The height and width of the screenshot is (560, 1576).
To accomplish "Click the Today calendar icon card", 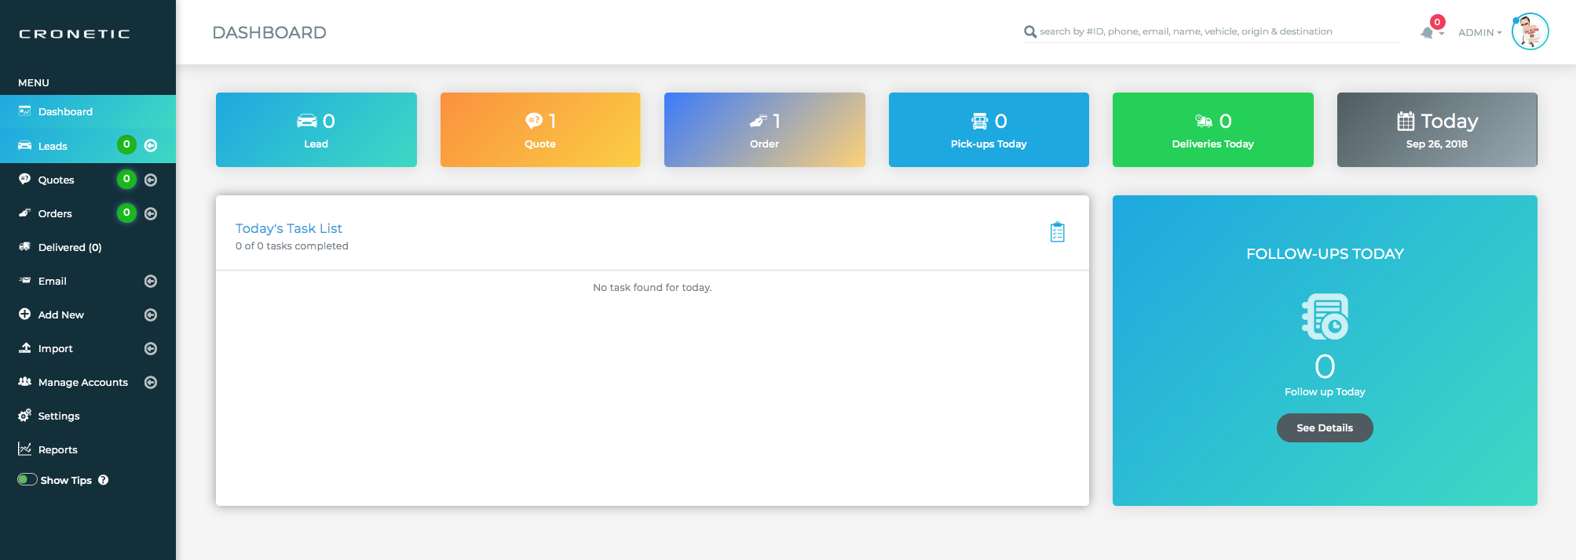I will point(1437,129).
